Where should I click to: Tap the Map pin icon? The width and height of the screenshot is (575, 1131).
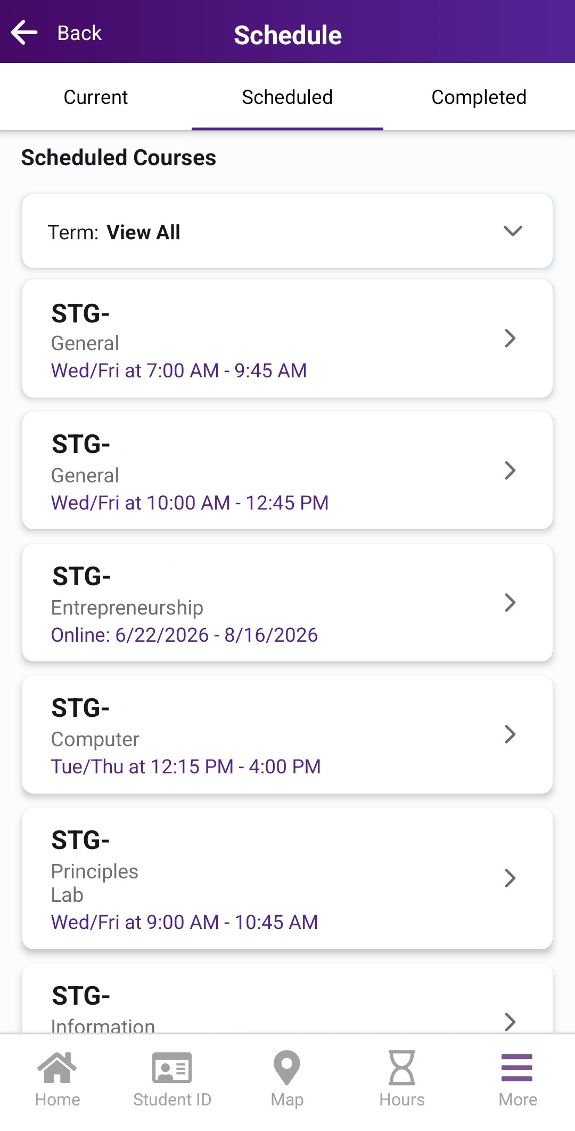tap(287, 1068)
